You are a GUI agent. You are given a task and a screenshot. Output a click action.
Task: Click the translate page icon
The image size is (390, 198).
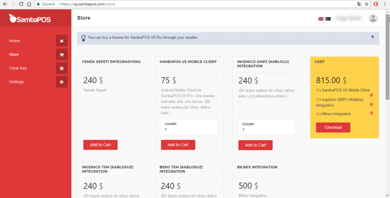[359, 4]
